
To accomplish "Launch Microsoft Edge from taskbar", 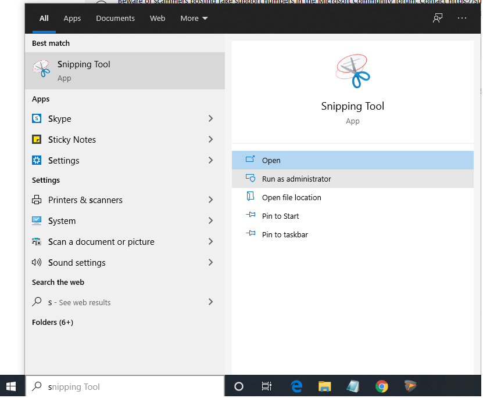I will (297, 386).
